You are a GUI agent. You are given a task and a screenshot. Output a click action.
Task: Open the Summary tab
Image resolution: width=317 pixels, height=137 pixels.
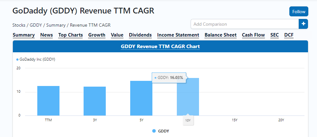tap(24, 35)
